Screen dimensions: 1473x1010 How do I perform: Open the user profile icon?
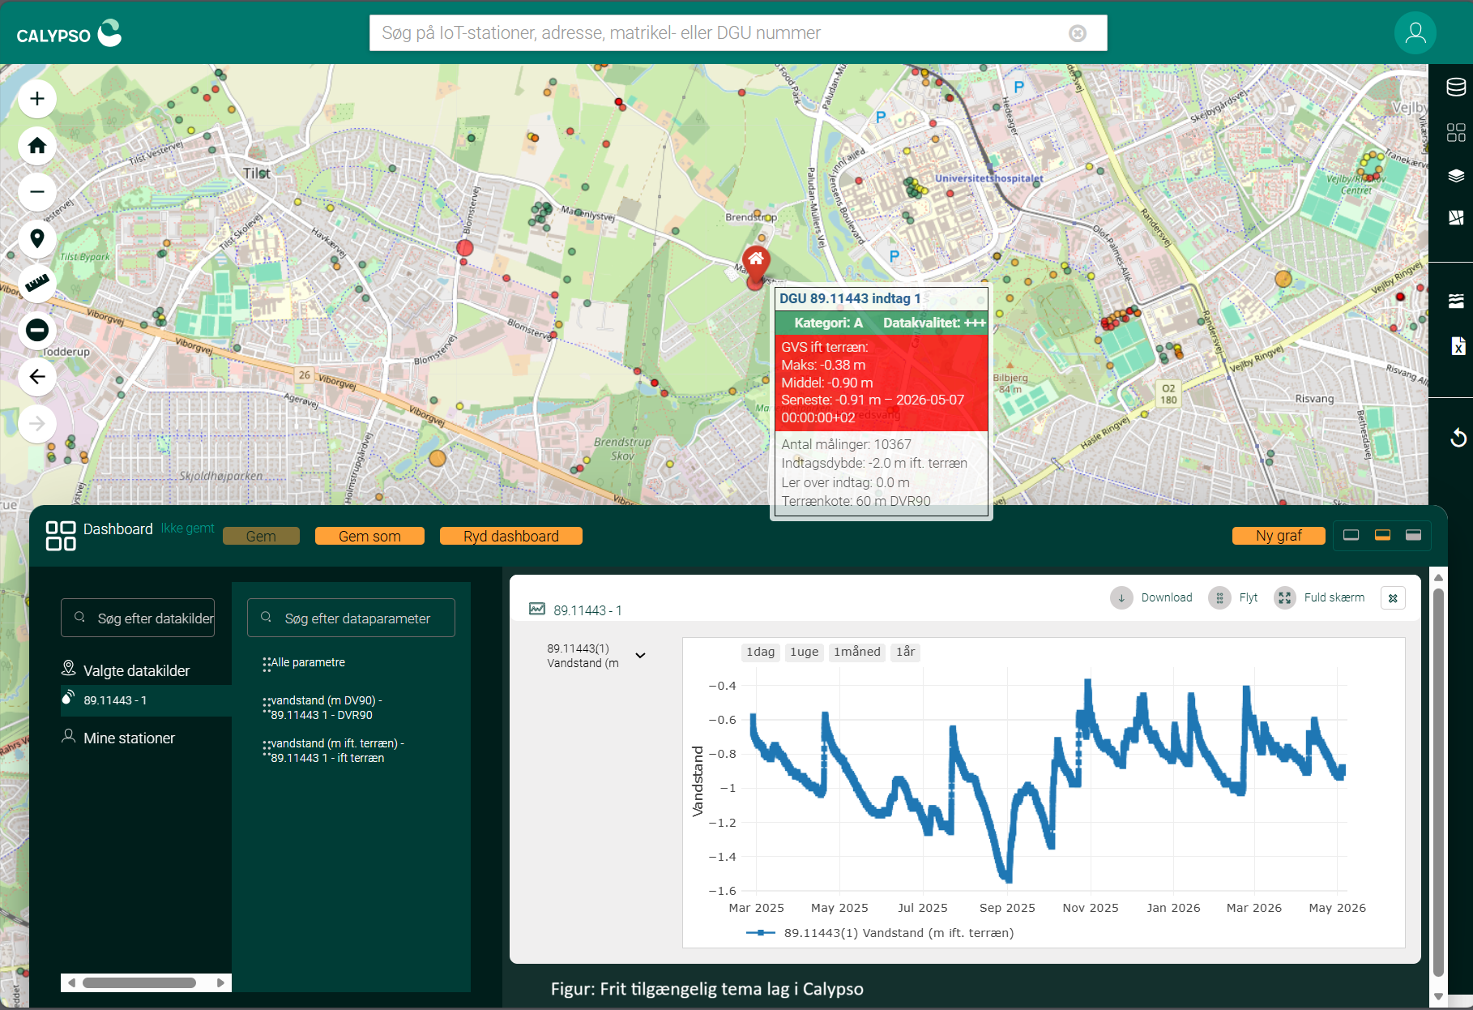[x=1415, y=33]
